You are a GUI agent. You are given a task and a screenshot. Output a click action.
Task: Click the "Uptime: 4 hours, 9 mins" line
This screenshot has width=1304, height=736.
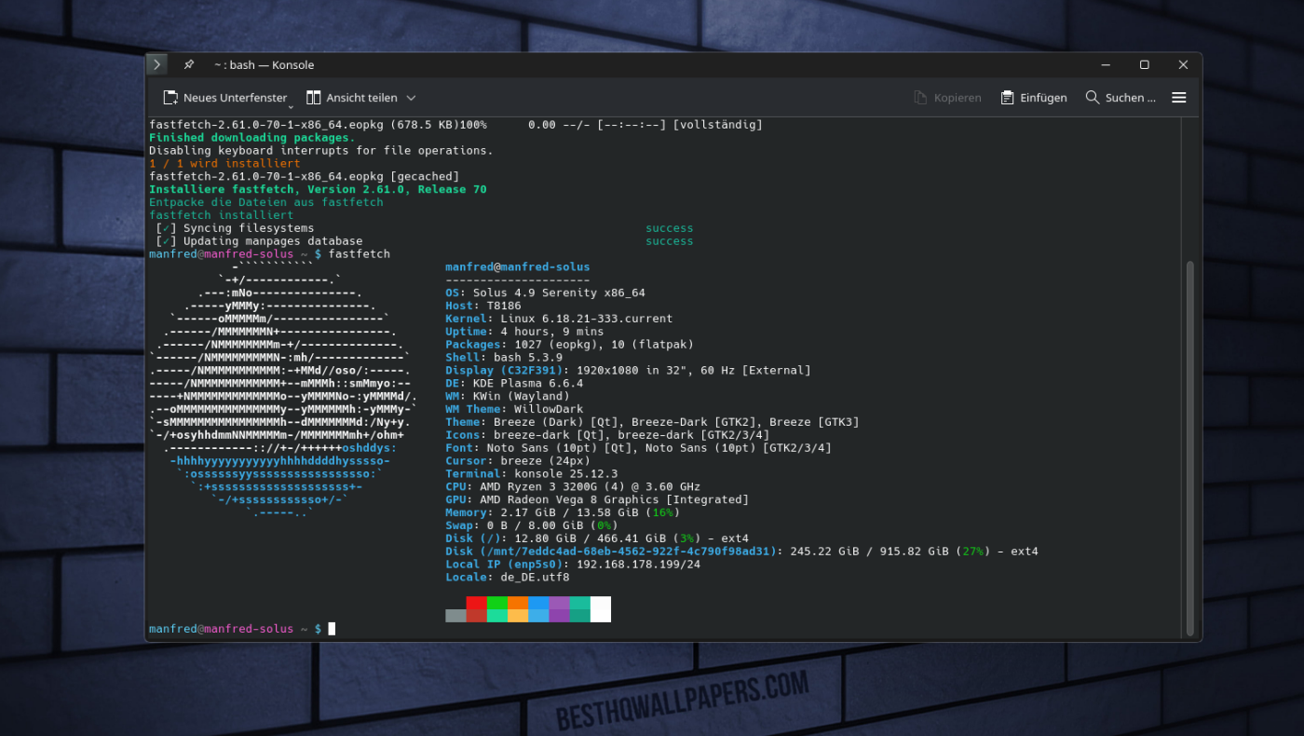(524, 332)
